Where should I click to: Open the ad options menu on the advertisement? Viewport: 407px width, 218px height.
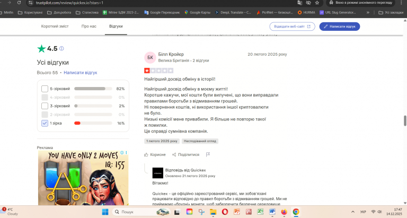pyautogui.click(x=127, y=153)
